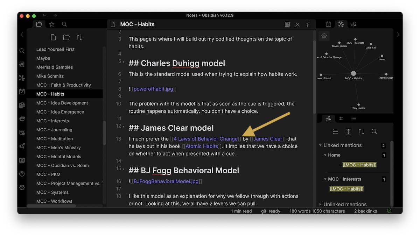Click the camera-like ribbon icon above help
The height and width of the screenshot is (237, 420).
tap(22, 160)
